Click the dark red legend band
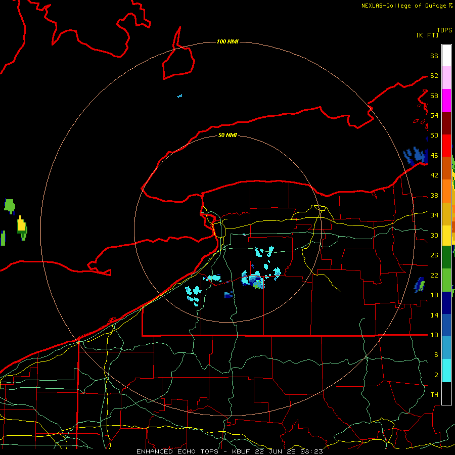Screen dimensions: 455x455 coord(446,123)
